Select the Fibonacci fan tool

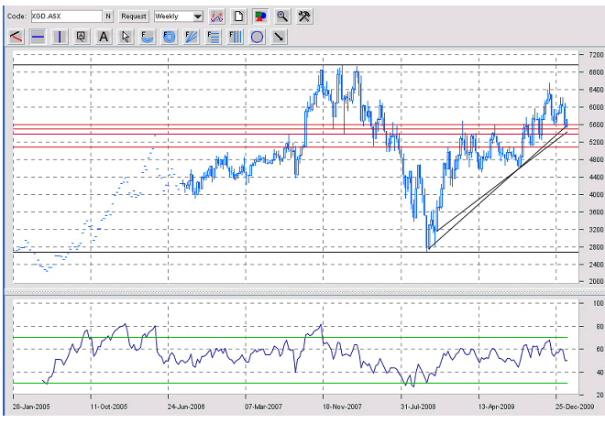pyautogui.click(x=192, y=37)
